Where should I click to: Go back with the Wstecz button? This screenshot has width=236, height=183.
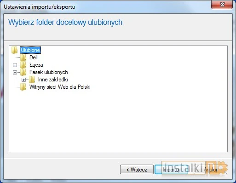click(137, 170)
